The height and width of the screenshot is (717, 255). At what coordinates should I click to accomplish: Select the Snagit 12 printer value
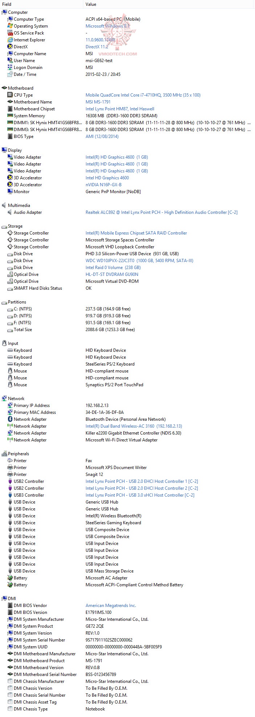[x=94, y=474]
